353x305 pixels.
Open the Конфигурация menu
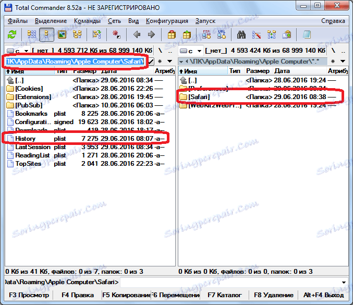pos(167,21)
